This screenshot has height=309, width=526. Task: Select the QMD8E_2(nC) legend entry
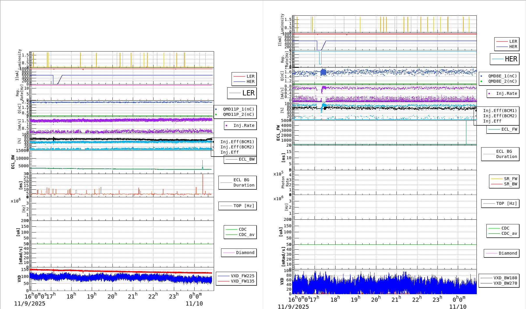click(x=502, y=81)
